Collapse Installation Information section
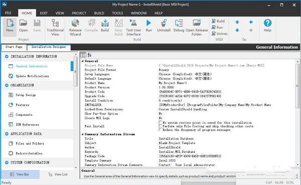This screenshot has height=185, width=301. [7, 57]
